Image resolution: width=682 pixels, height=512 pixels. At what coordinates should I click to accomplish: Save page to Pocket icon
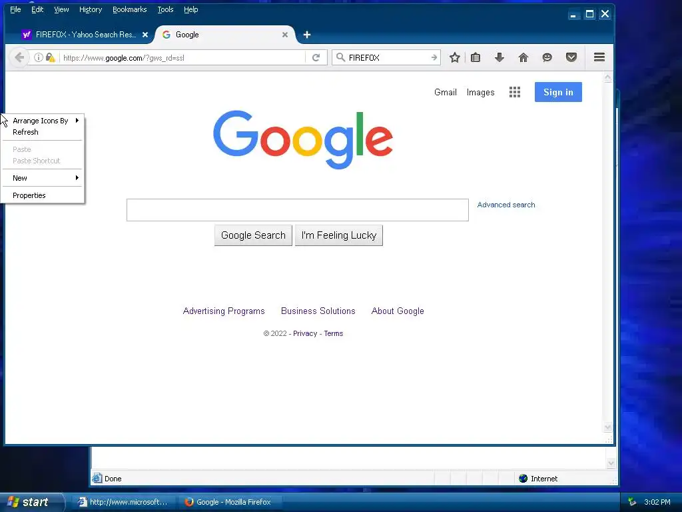click(x=571, y=57)
